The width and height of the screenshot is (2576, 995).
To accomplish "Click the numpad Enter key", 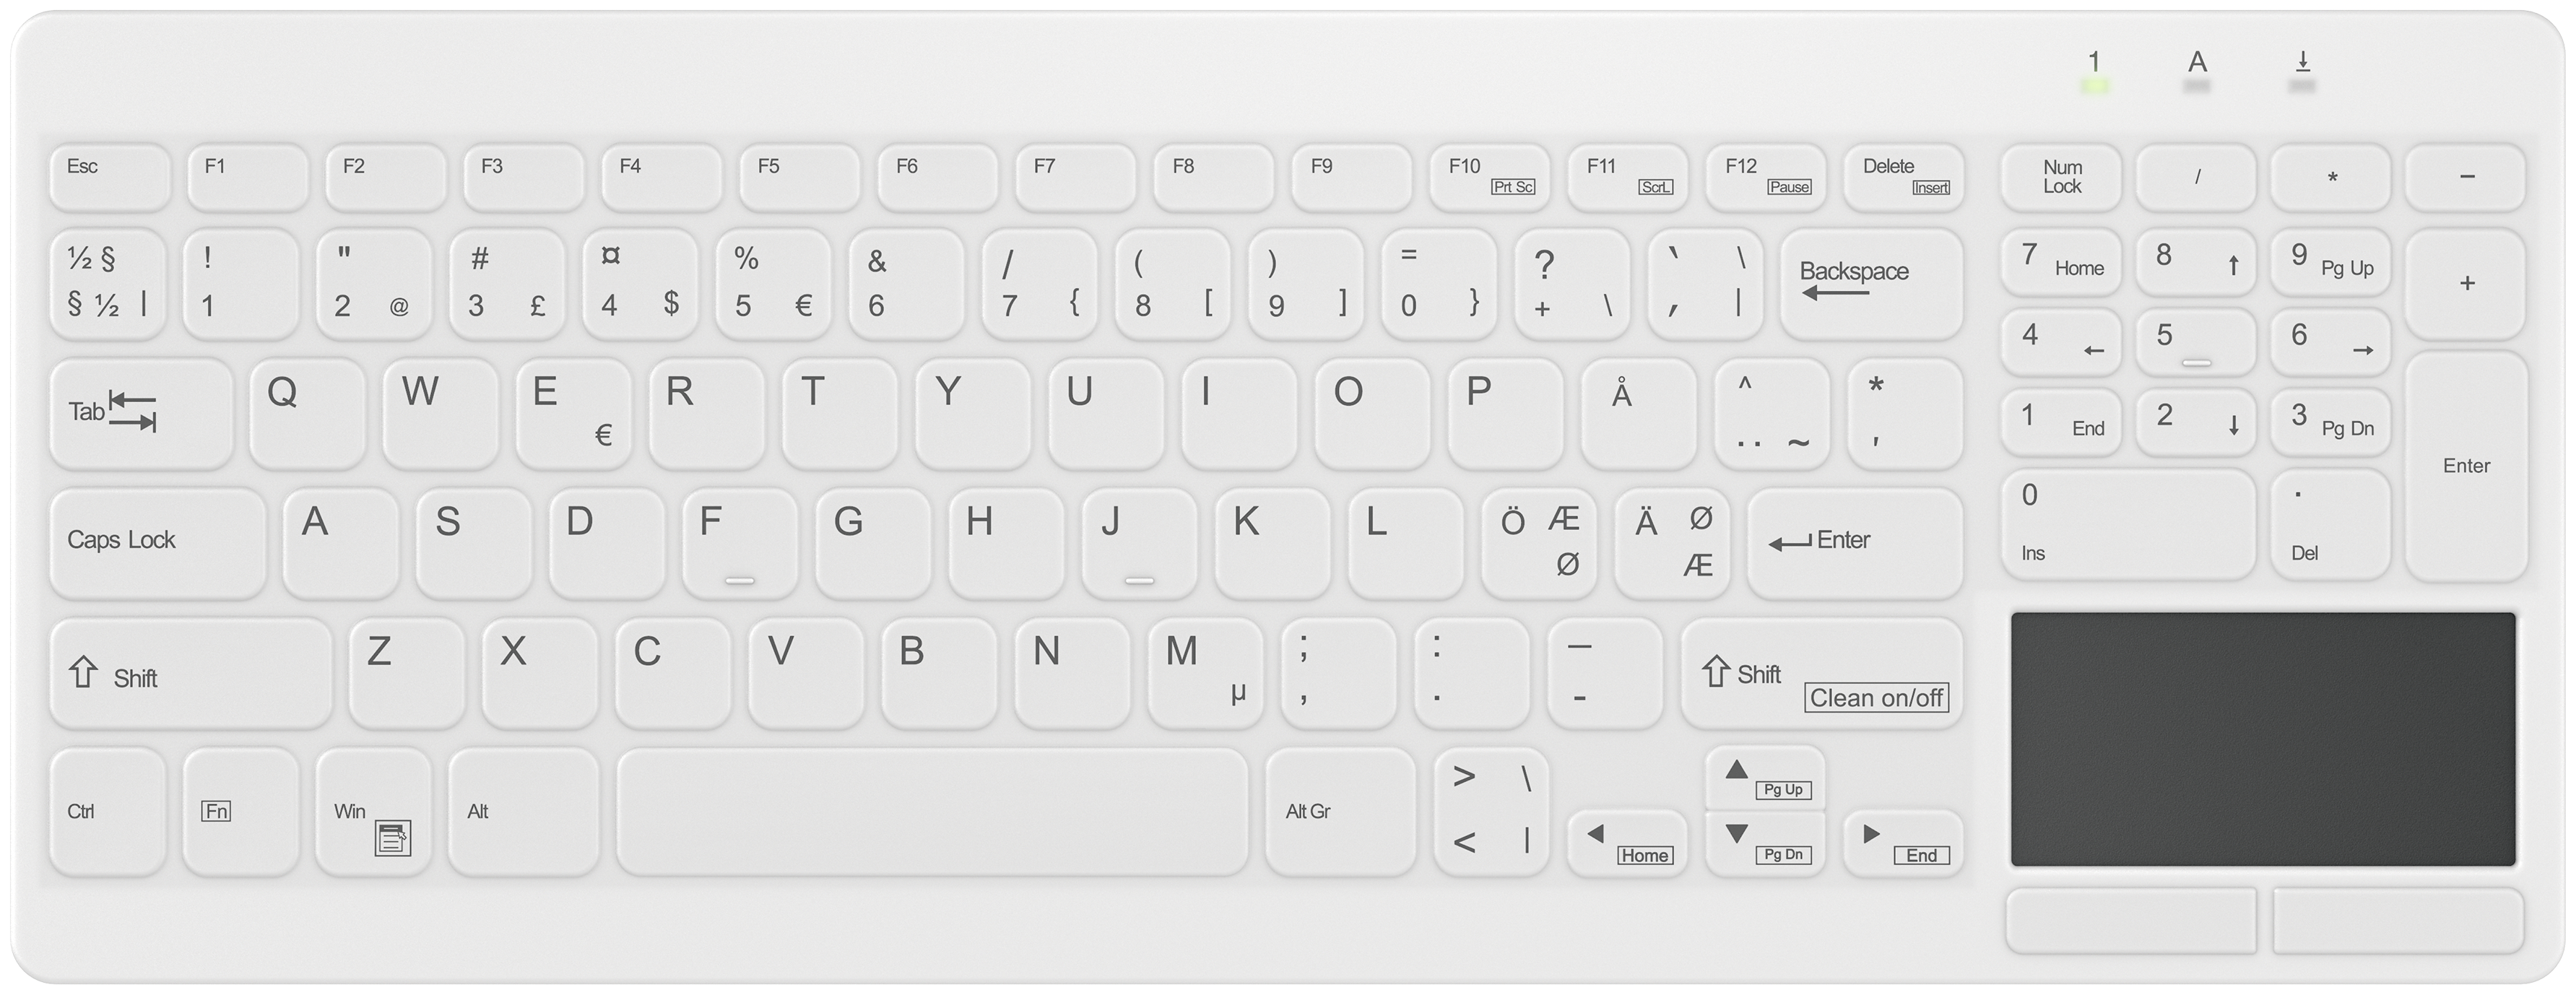I will [2466, 466].
